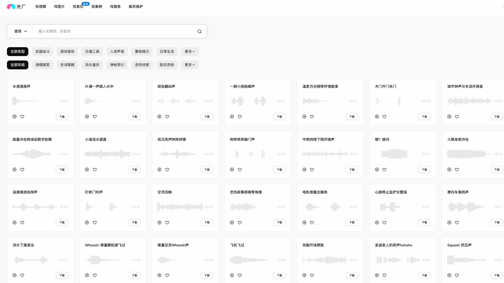
Task: Filter by 游戏音效 type
Action: [67, 52]
